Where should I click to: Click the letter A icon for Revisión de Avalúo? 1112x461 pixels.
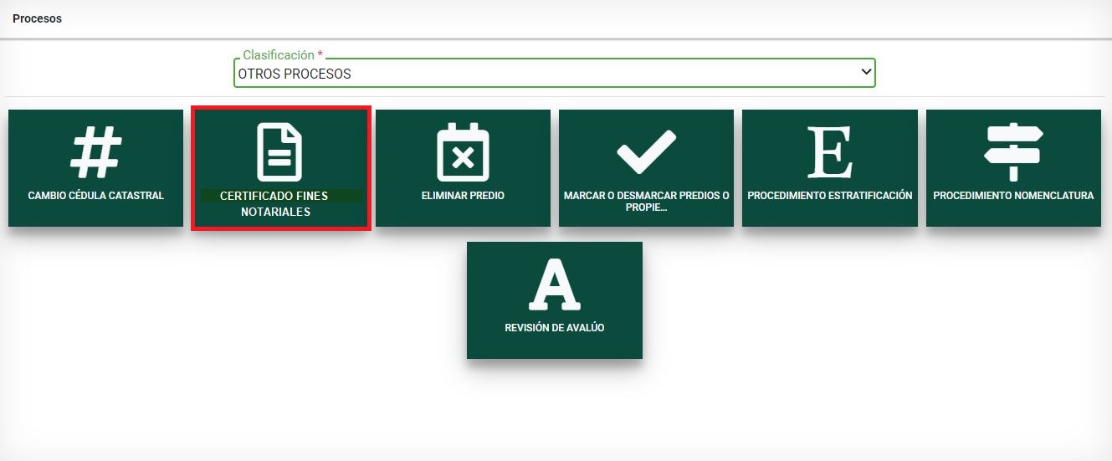(554, 284)
